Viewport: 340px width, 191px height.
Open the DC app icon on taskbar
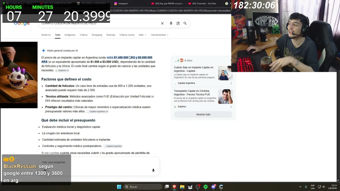click(x=190, y=187)
